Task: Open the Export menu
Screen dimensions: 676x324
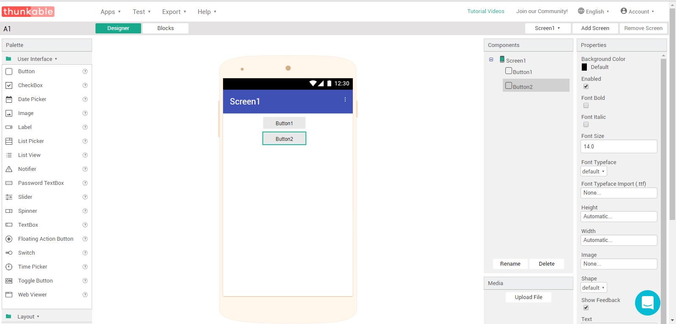Action: (x=174, y=12)
